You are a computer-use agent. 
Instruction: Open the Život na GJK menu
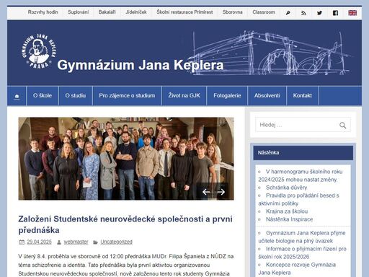[x=184, y=96]
